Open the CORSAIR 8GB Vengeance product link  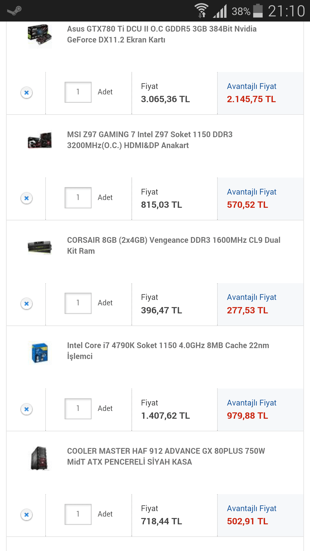pyautogui.click(x=173, y=245)
